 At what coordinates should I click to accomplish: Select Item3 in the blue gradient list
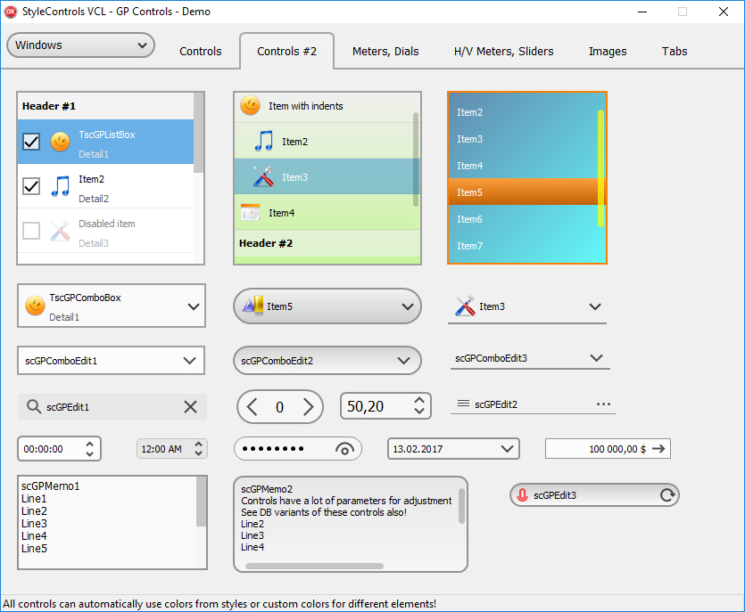click(523, 139)
